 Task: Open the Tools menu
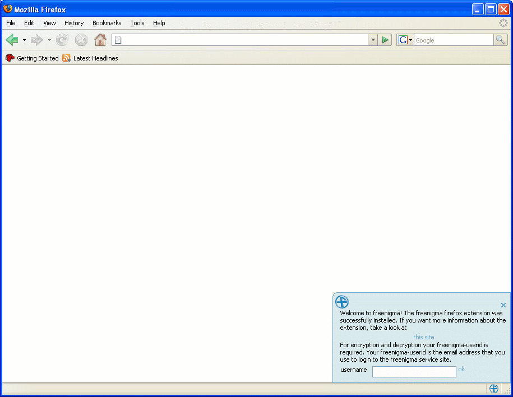point(137,23)
